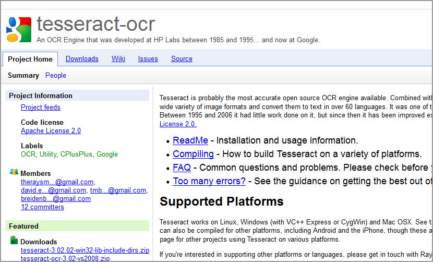Go to the Source tab

point(182,59)
